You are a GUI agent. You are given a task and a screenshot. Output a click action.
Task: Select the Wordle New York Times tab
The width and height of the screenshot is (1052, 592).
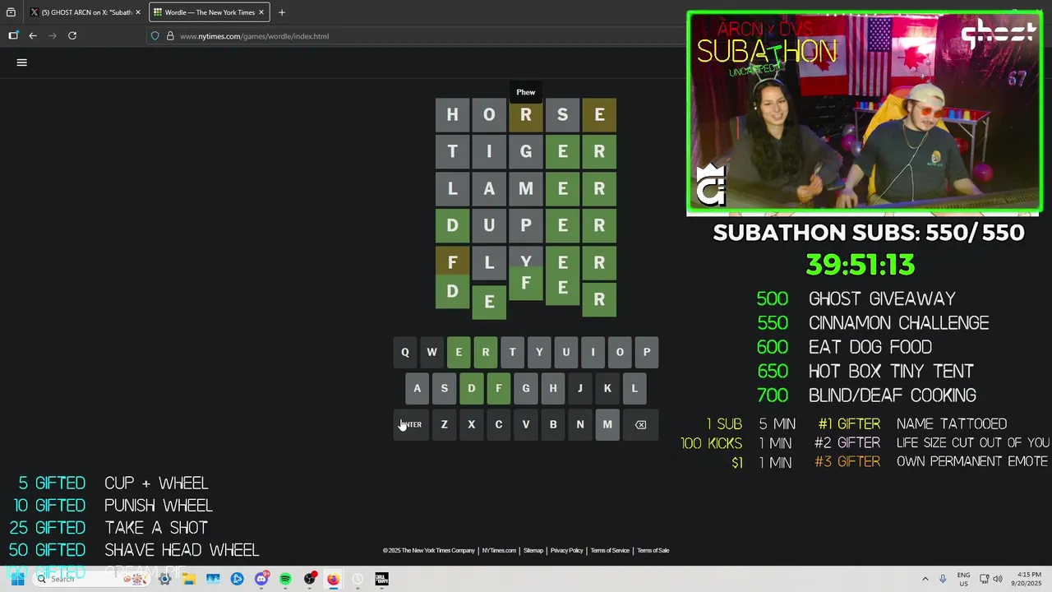click(209, 12)
